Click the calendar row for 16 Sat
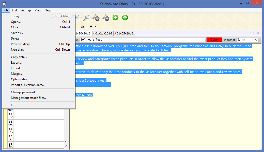This screenshot has height=152, width=264. 36,145
